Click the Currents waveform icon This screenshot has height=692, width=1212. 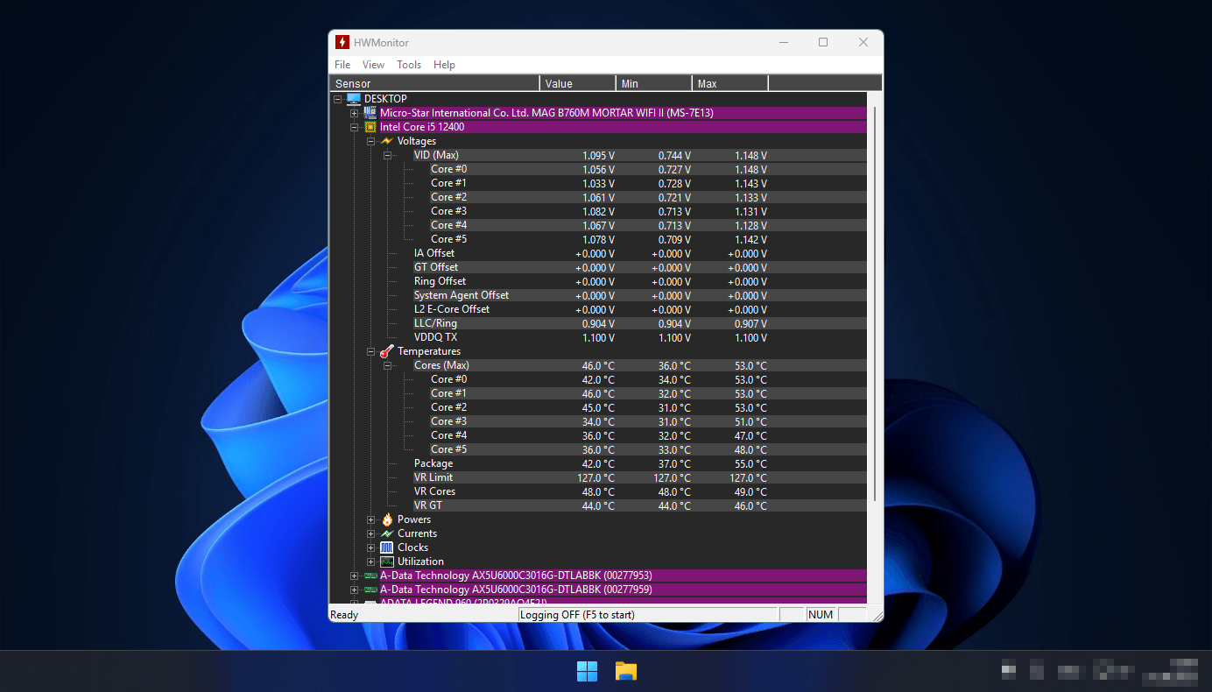coord(386,533)
